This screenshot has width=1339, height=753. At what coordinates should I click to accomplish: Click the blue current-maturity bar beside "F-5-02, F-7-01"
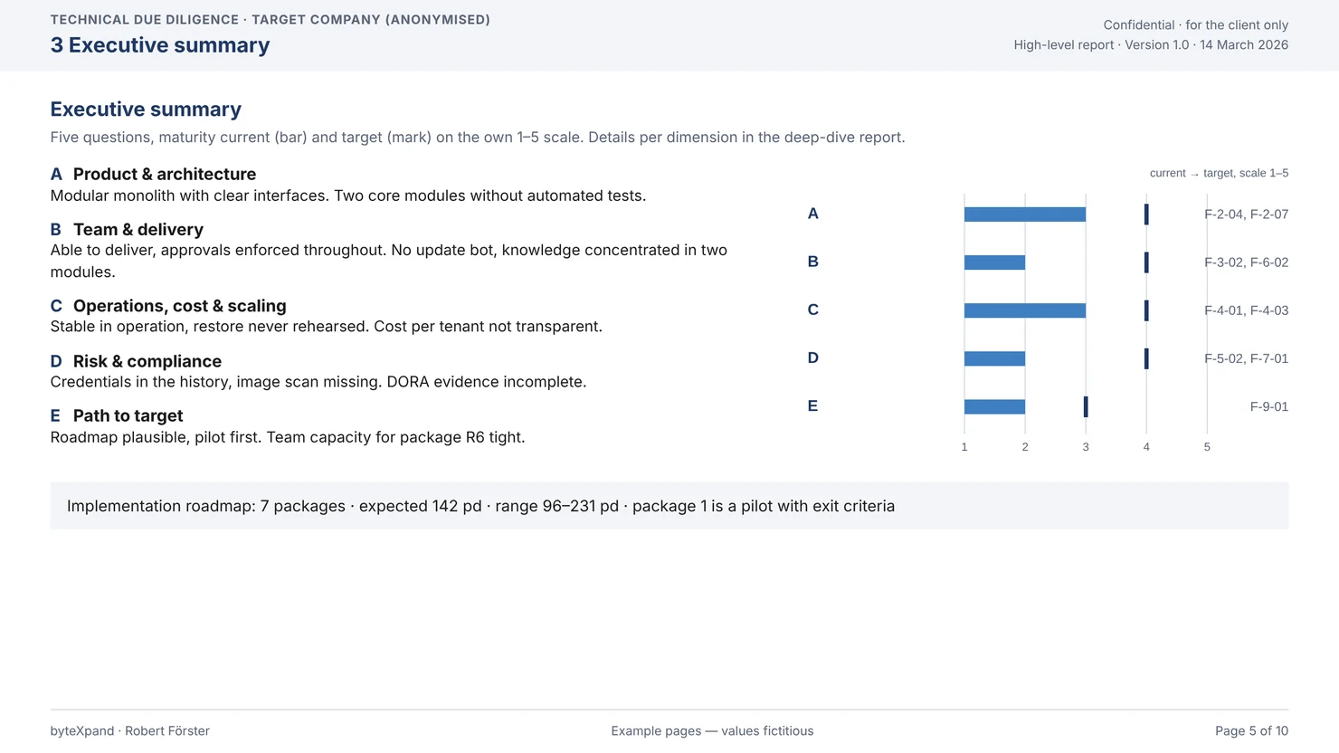tap(994, 358)
